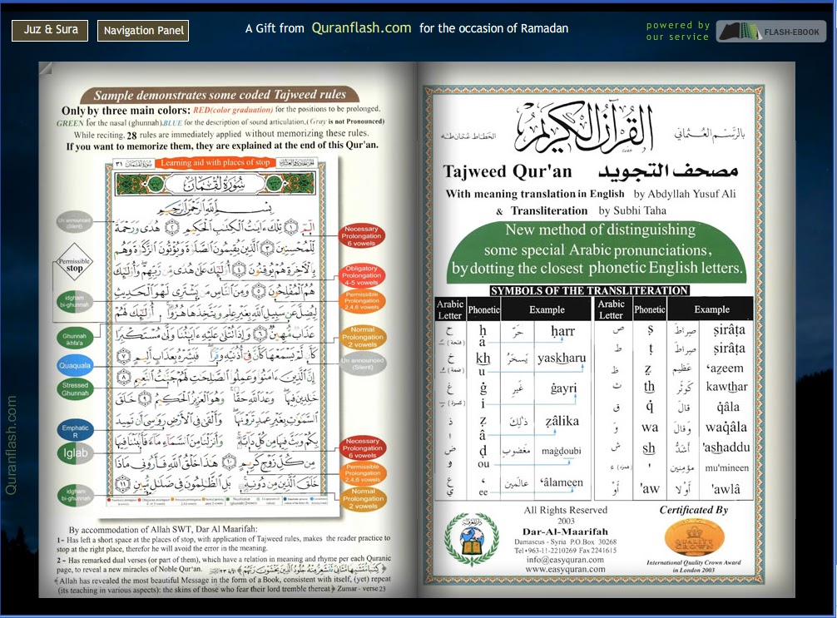837x618 pixels.
Task: Click the 'Certificated By' label
Action: (693, 510)
